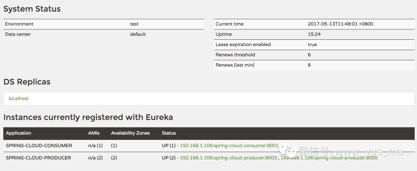Open the spring-cloud-consumer:9001 instance link
This screenshot has height=171, width=417.
tap(229, 146)
